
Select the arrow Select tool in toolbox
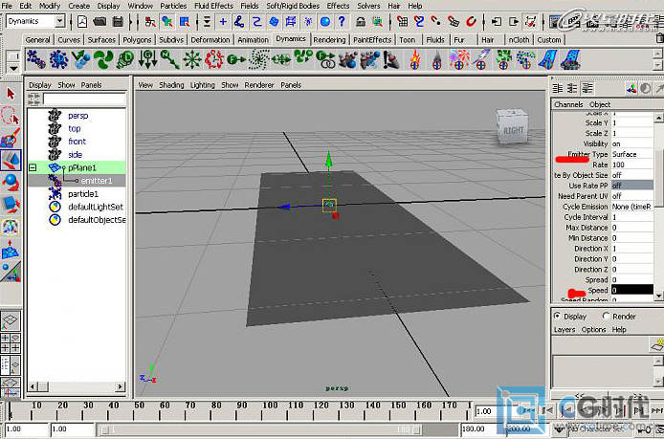pos(11,94)
